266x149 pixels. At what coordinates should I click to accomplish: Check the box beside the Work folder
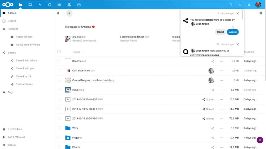[x=59, y=128]
